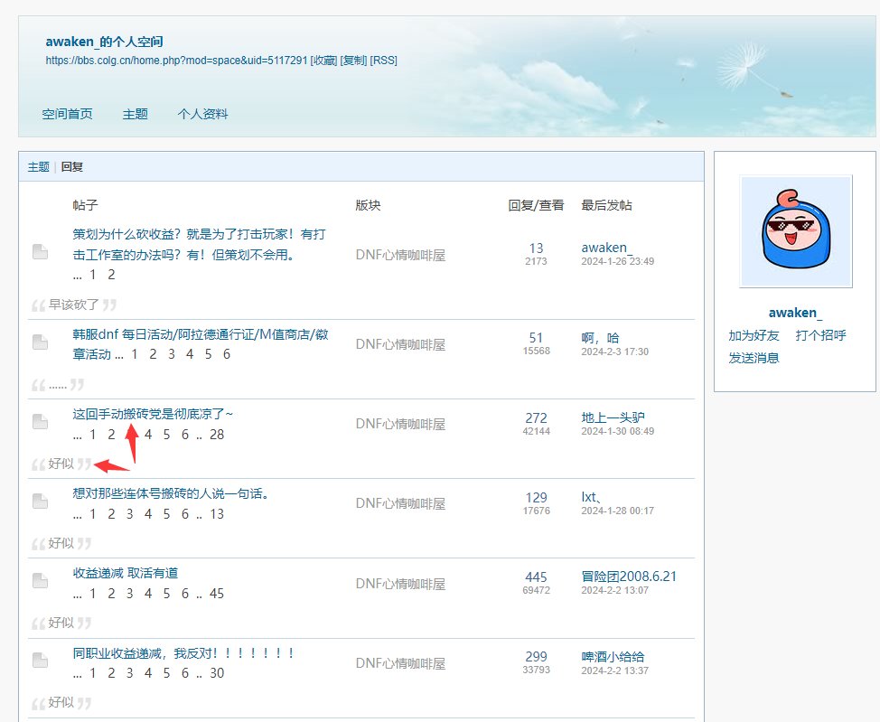The height and width of the screenshot is (722, 880).
Task: Click 打个招呼 in profile sidebar
Action: (x=820, y=335)
